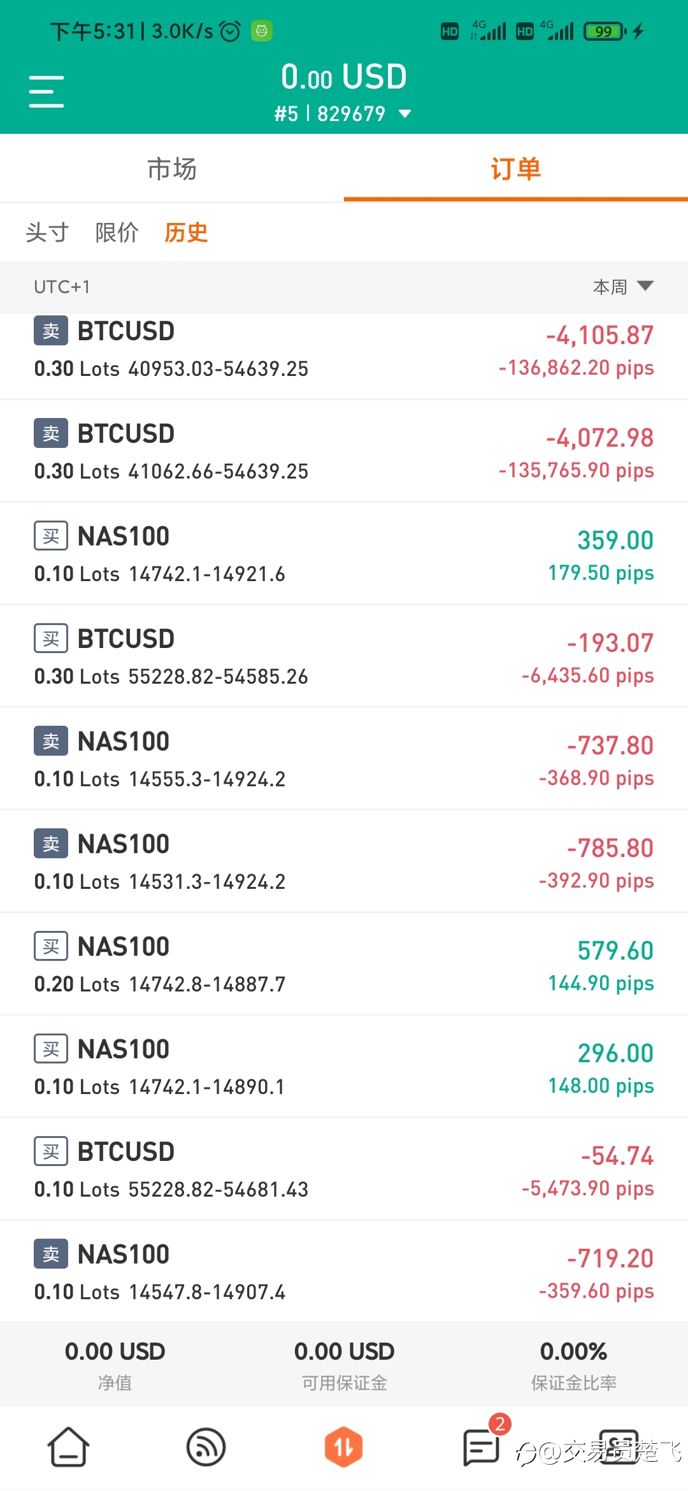Switch to the 市场 tab
Image resolution: width=688 pixels, height=1491 pixels.
(x=172, y=169)
